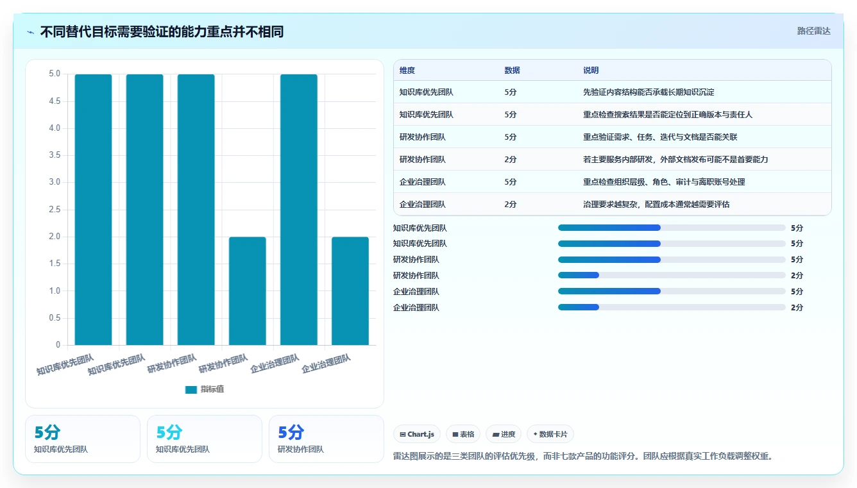This screenshot has width=857, height=488.
Task: Click the 数据 column header
Action: (513, 71)
